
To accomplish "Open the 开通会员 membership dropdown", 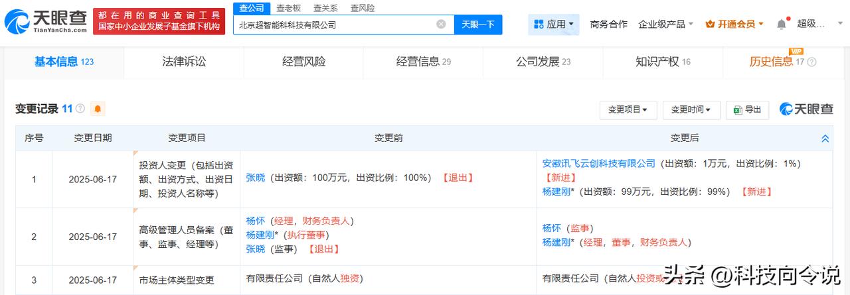I will point(734,25).
